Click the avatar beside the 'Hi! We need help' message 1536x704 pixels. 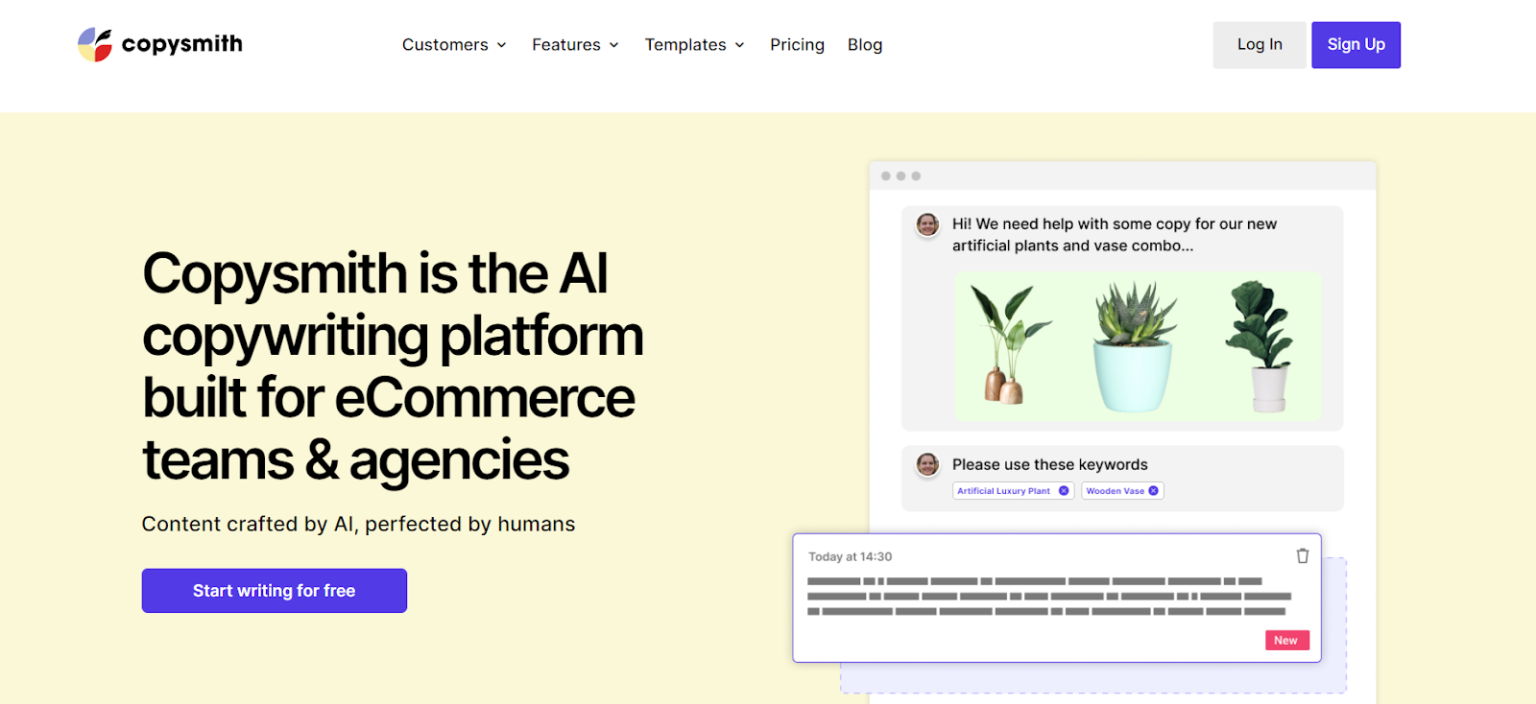[927, 224]
